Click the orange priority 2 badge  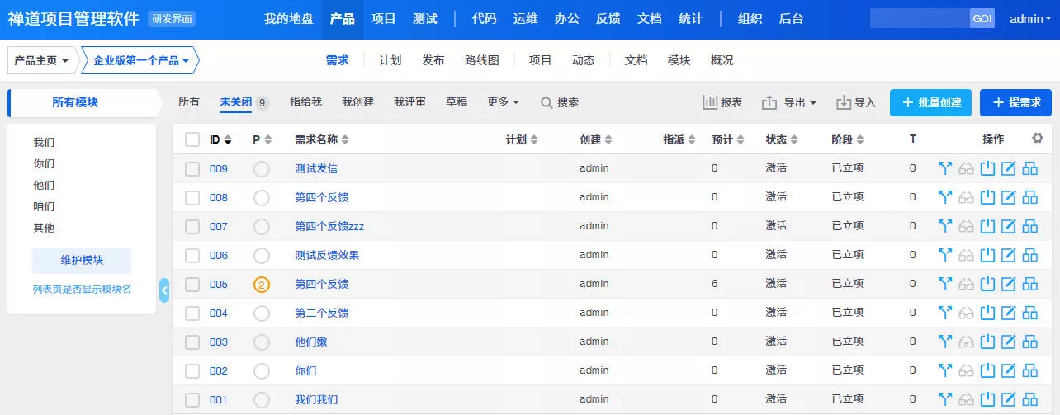point(262,285)
